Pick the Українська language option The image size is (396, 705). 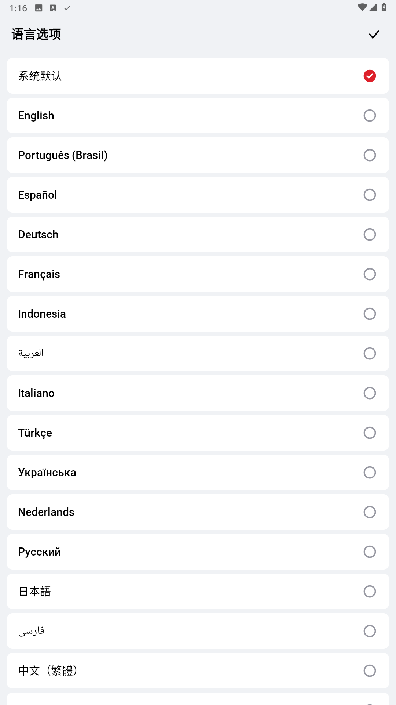(198, 473)
